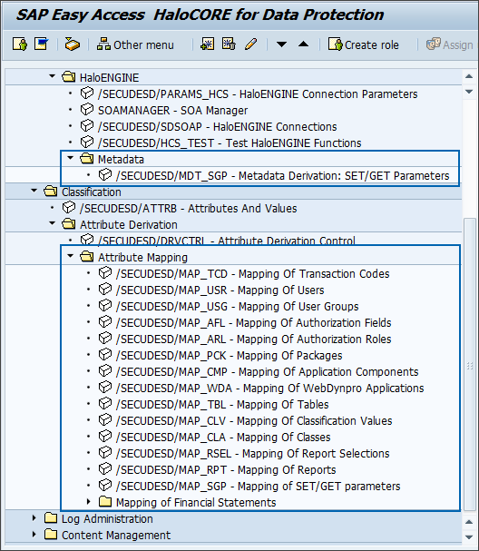Click scrollbar down arrow below top arrow

[x=469, y=92]
